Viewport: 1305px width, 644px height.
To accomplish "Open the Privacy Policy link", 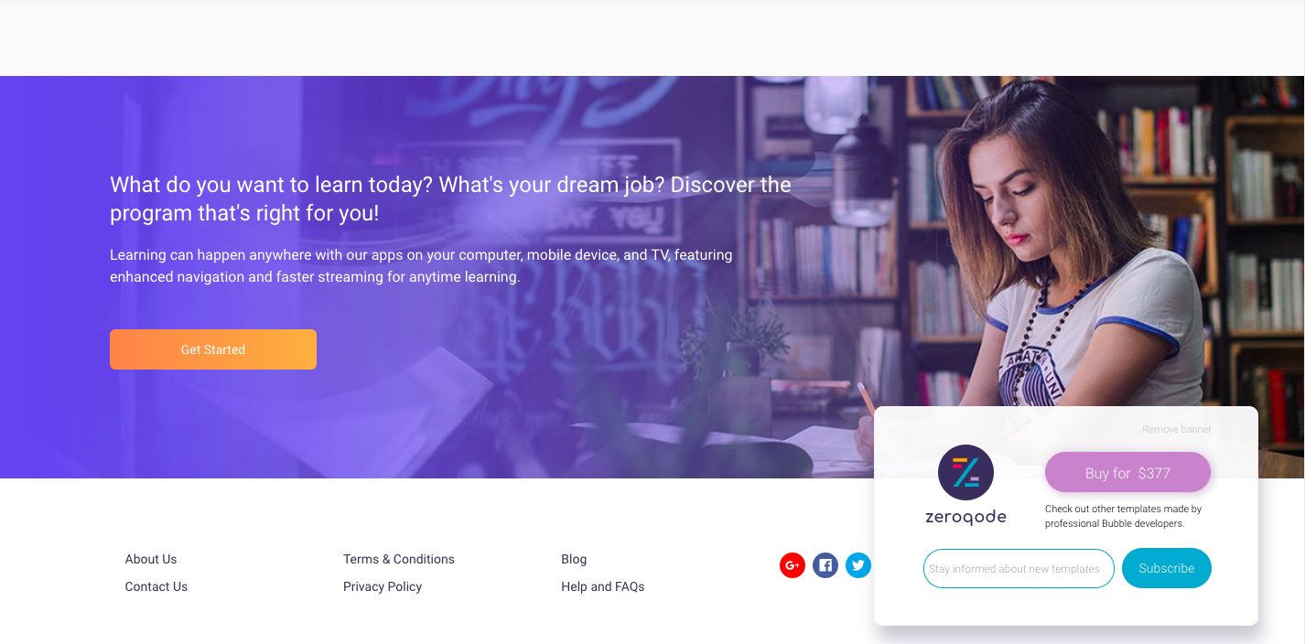I will click(x=383, y=586).
